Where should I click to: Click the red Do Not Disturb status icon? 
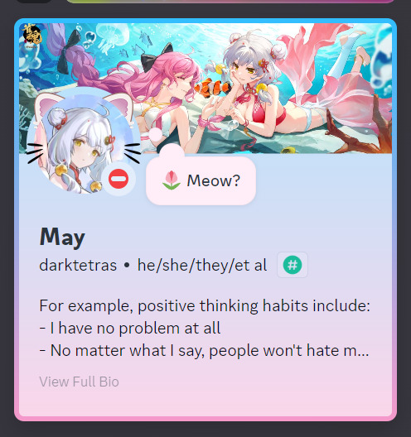pos(118,179)
